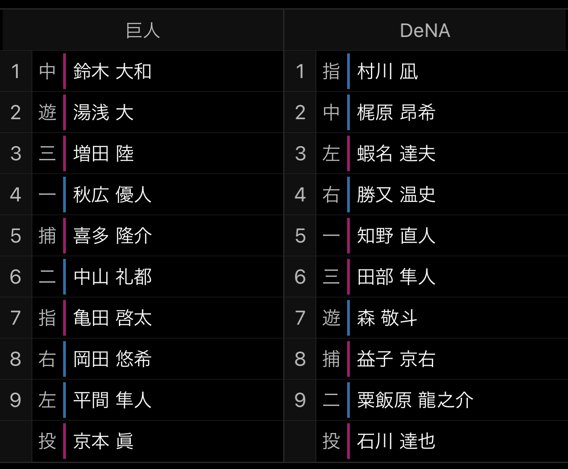Select batter 秋広 優人
Image resolution: width=568 pixels, height=469 pixels.
tap(113, 195)
